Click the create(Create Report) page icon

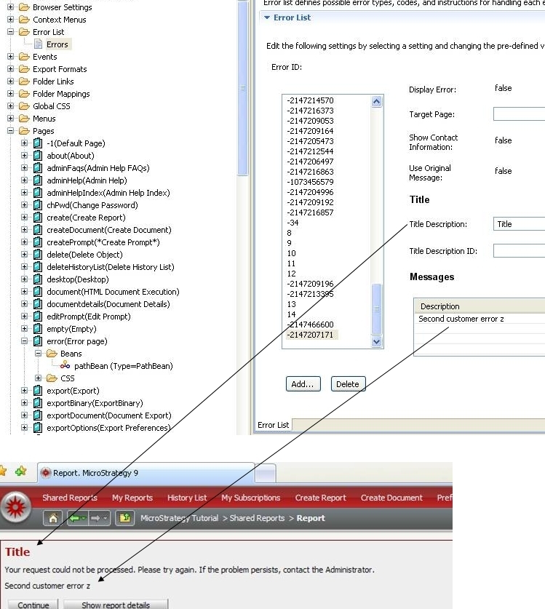(38, 218)
